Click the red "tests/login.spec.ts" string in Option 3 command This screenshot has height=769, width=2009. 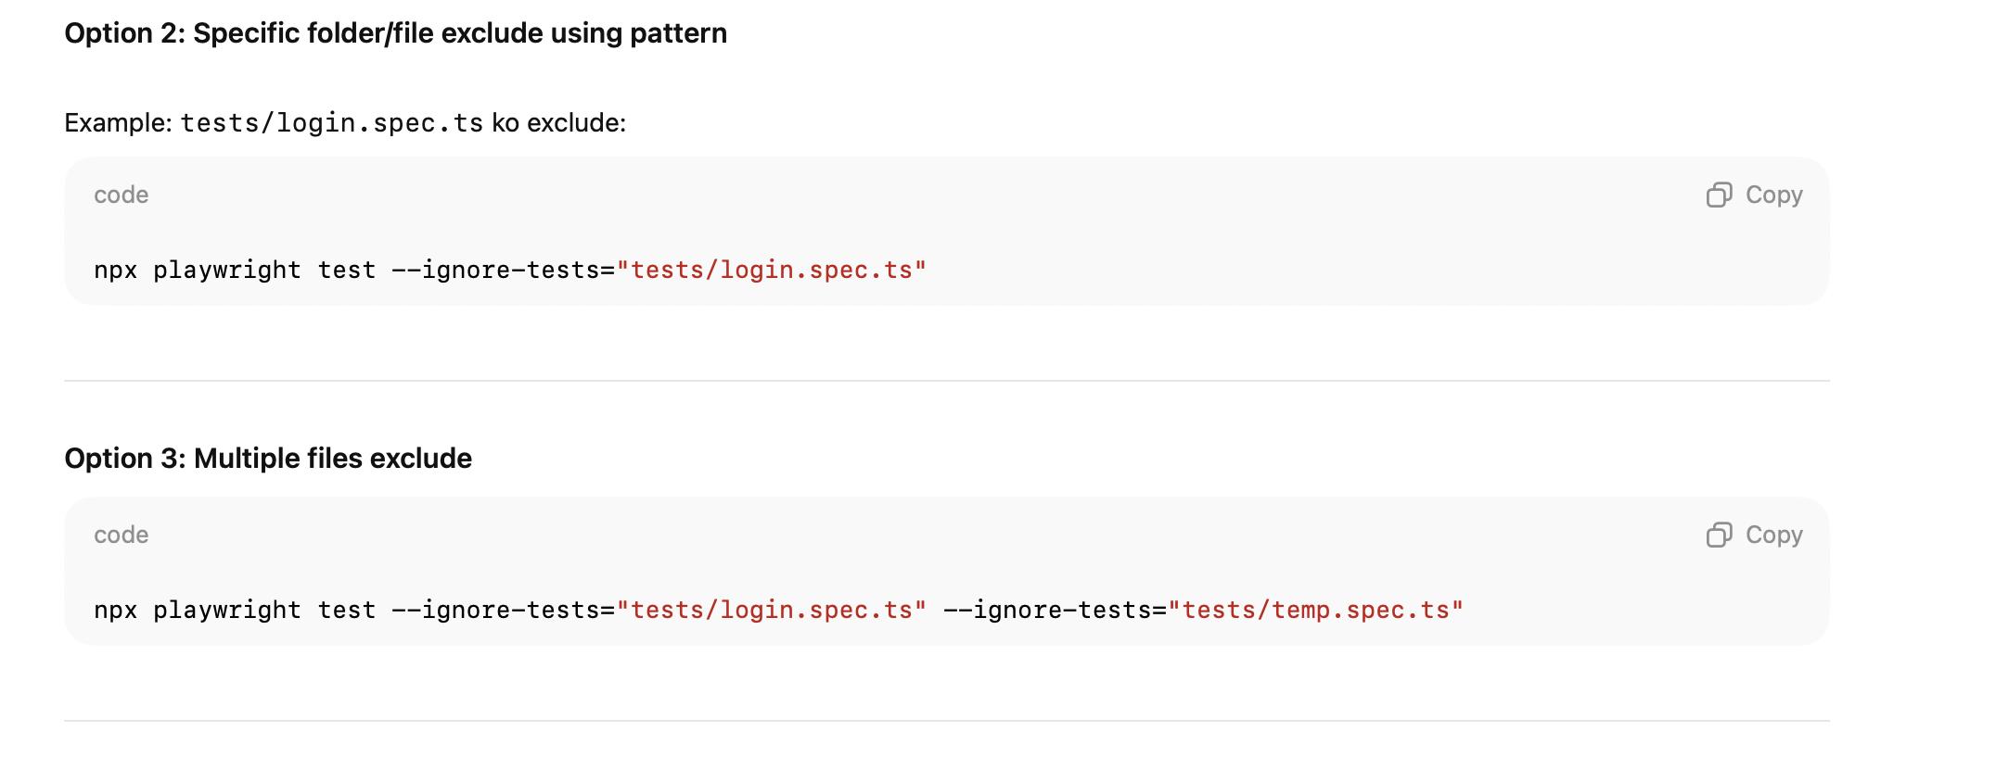point(772,610)
